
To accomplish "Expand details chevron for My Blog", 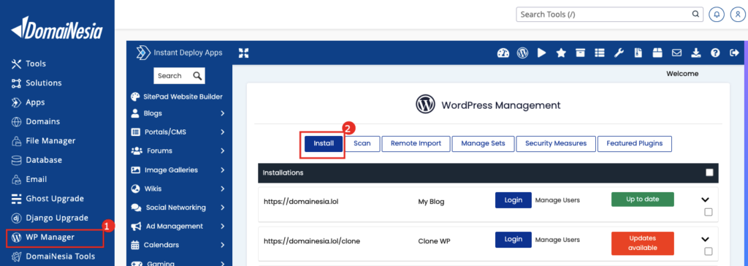I will 706,199.
